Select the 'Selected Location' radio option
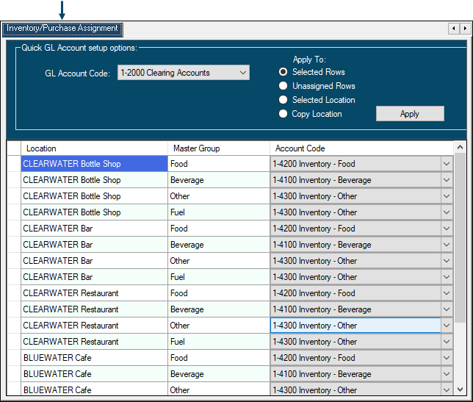 [284, 100]
